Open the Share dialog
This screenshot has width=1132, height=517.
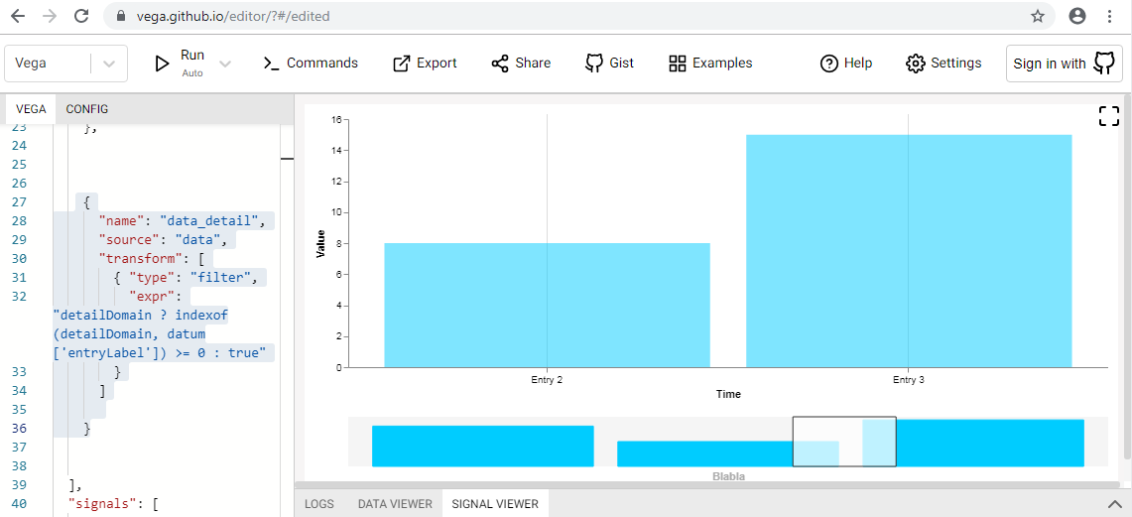pos(521,64)
